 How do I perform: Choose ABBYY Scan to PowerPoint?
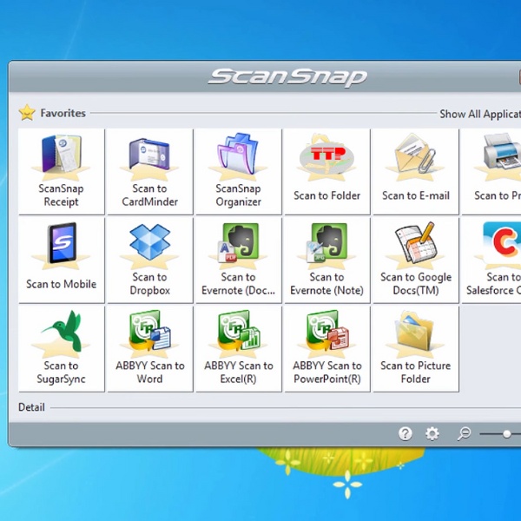pyautogui.click(x=326, y=348)
